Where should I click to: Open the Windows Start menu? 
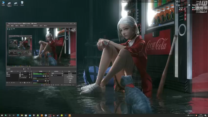tap(2, 115)
